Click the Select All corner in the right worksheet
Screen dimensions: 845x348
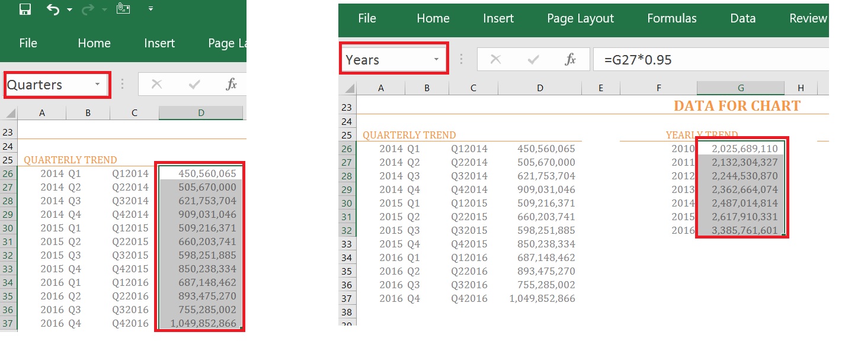tap(348, 88)
